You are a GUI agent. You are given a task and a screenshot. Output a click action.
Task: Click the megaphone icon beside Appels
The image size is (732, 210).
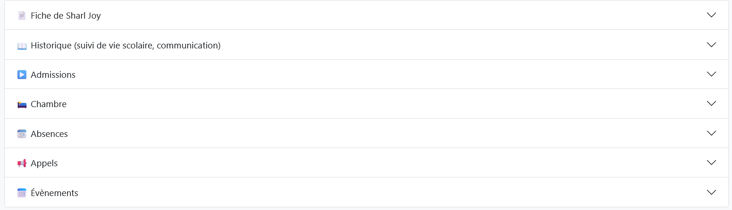coord(22,163)
